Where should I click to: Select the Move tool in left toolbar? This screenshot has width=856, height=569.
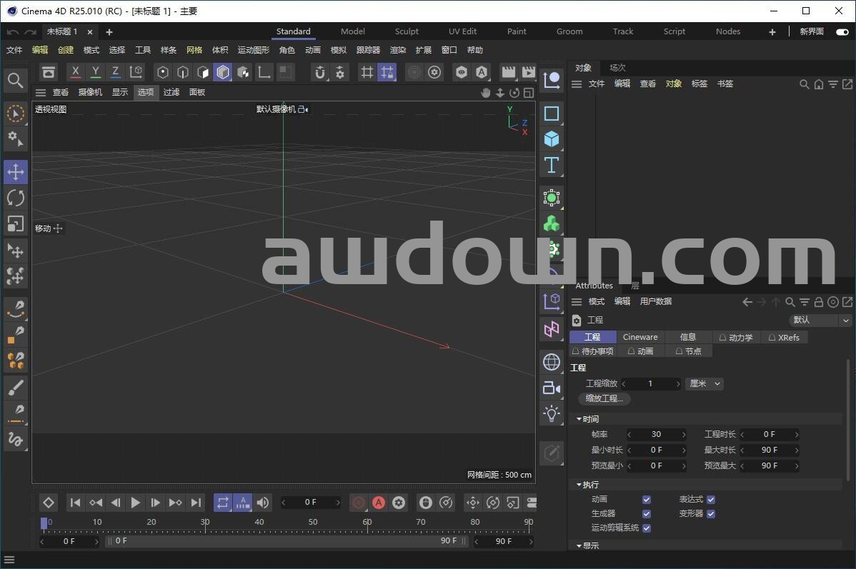(16, 172)
